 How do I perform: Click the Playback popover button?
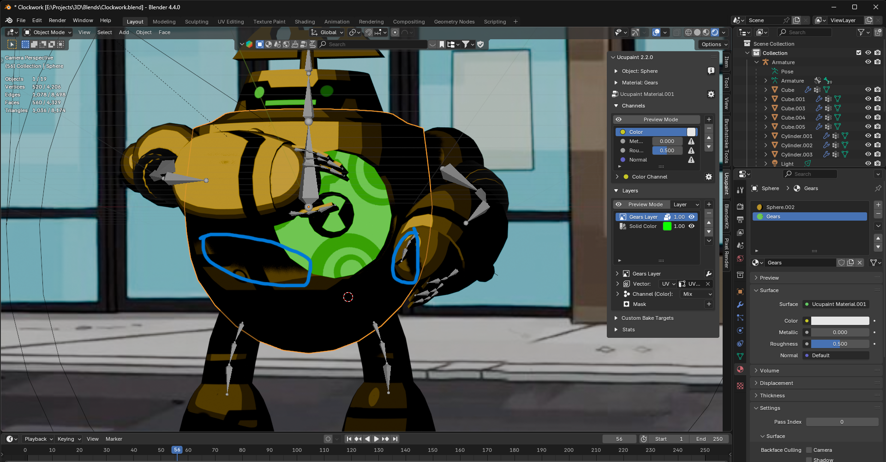(x=38, y=439)
